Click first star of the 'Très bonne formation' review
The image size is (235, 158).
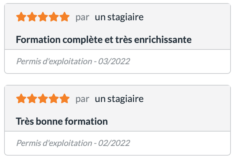21,99
